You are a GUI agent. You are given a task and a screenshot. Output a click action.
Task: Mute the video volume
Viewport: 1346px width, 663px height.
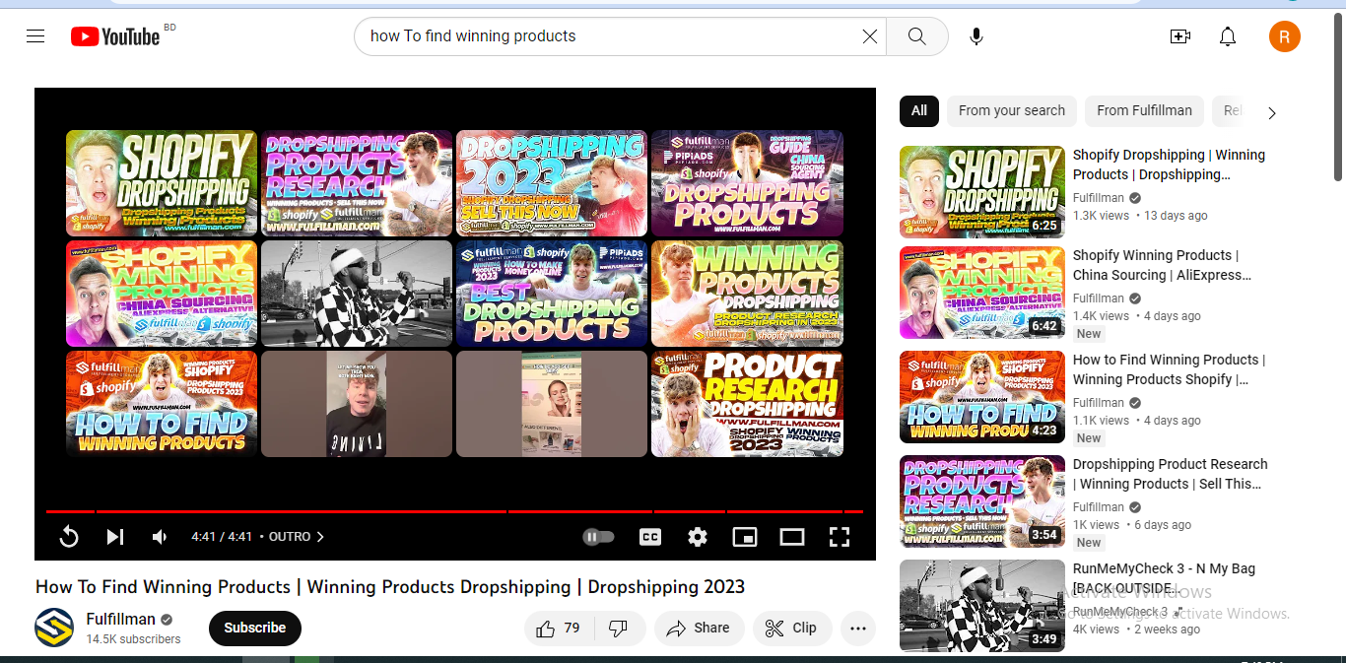click(x=160, y=537)
